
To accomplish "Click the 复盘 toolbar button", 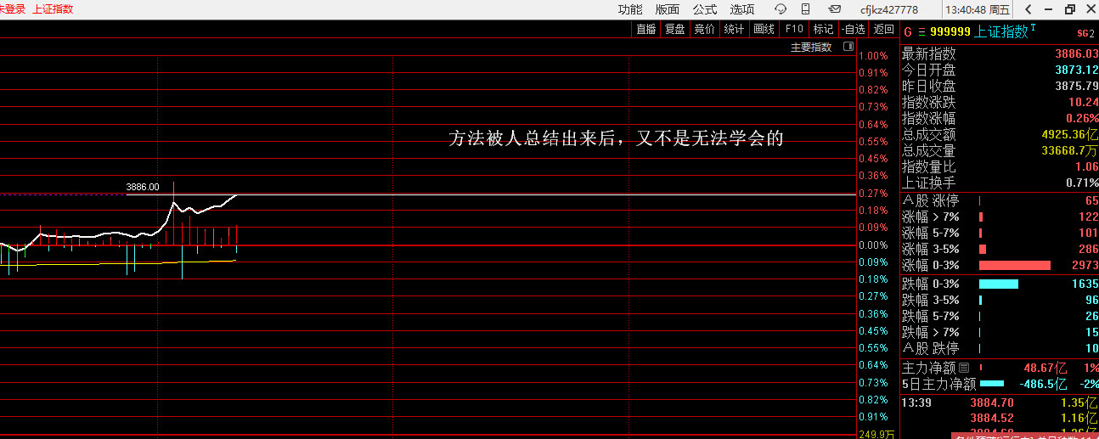I will 675,29.
